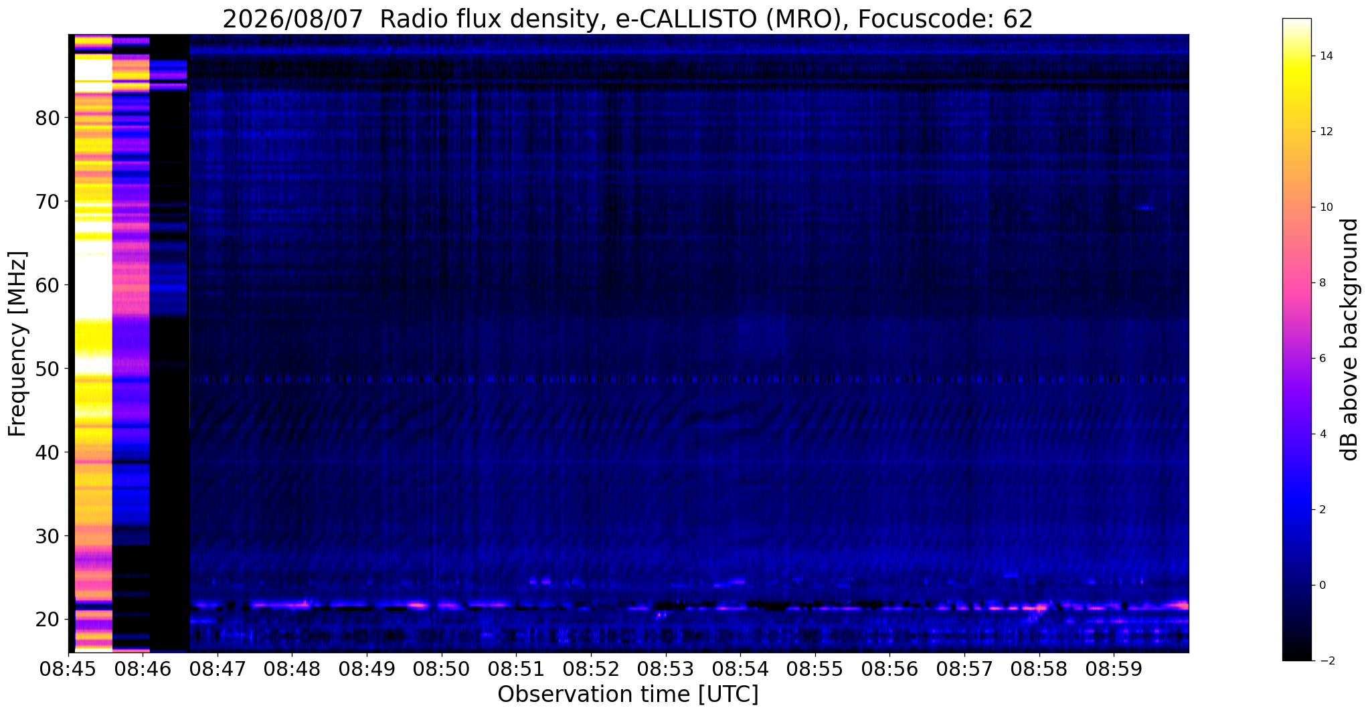Click the colorbar at the 14 dB level
The width and height of the screenshot is (1370, 714).
pos(1296,56)
